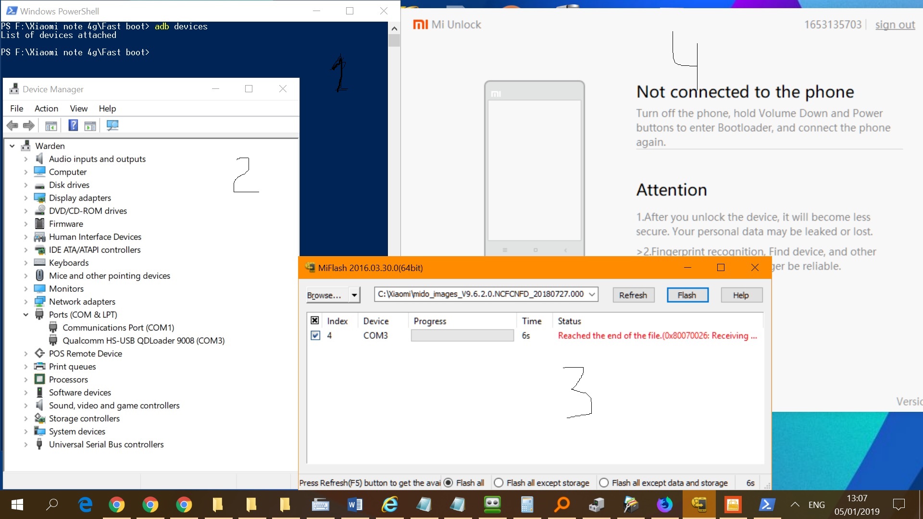Select 'Flash all except storage' radio option

[x=499, y=482]
